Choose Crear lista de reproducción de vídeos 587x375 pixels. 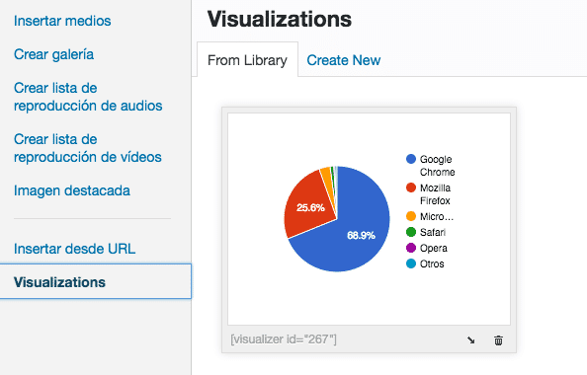[88, 148]
